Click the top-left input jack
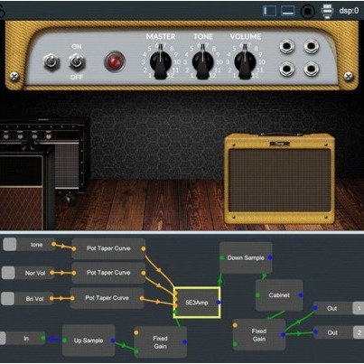The width and height of the screenshot is (364, 364). coord(286,47)
